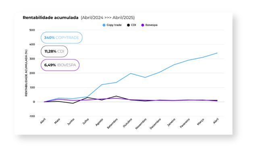This screenshot has width=254, height=155.
Task: Click the 11,28% CDI badge
Action: click(x=54, y=51)
